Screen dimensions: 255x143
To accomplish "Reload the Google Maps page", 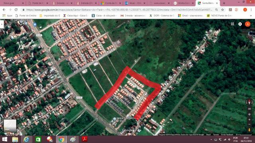I will pos(16,10).
